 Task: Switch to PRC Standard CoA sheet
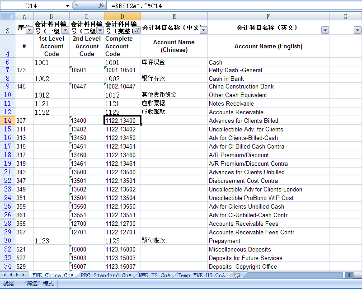pos(106,275)
